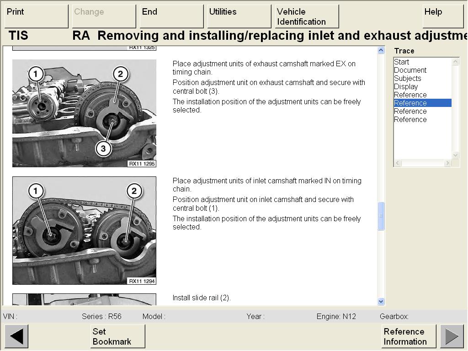Viewport: 468px width, 351px height.
Task: Click Trace list scroll up arrow
Action: point(455,62)
